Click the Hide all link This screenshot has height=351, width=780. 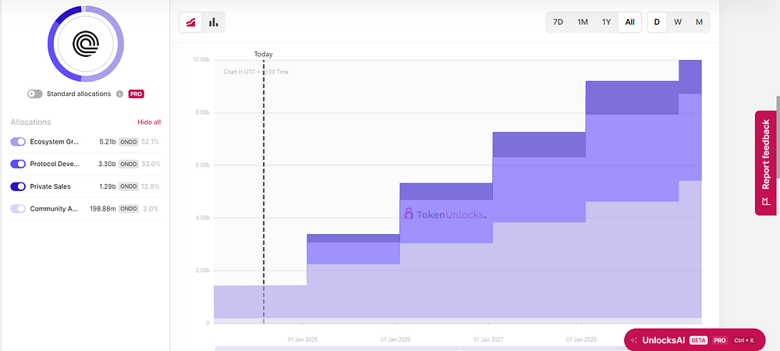149,122
